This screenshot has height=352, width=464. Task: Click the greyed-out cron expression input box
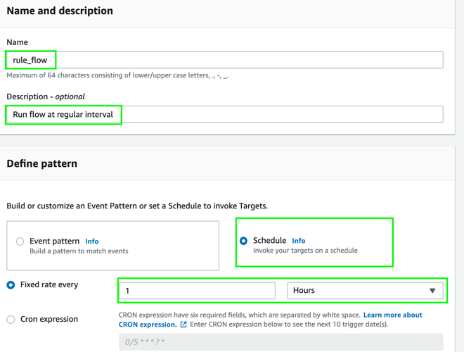pyautogui.click(x=281, y=342)
